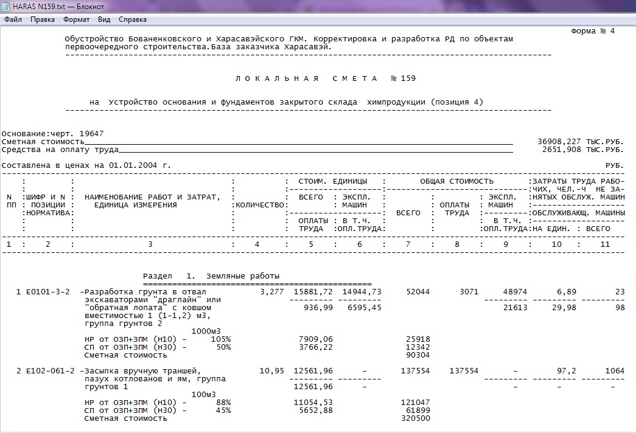Click the value '15881,72'
The image size is (636, 433).
click(313, 292)
